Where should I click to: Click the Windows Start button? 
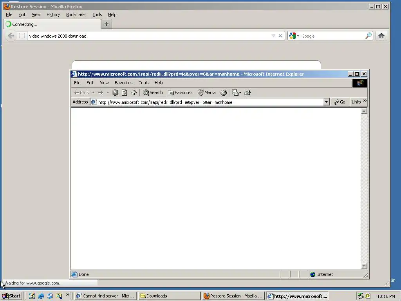[12, 296]
